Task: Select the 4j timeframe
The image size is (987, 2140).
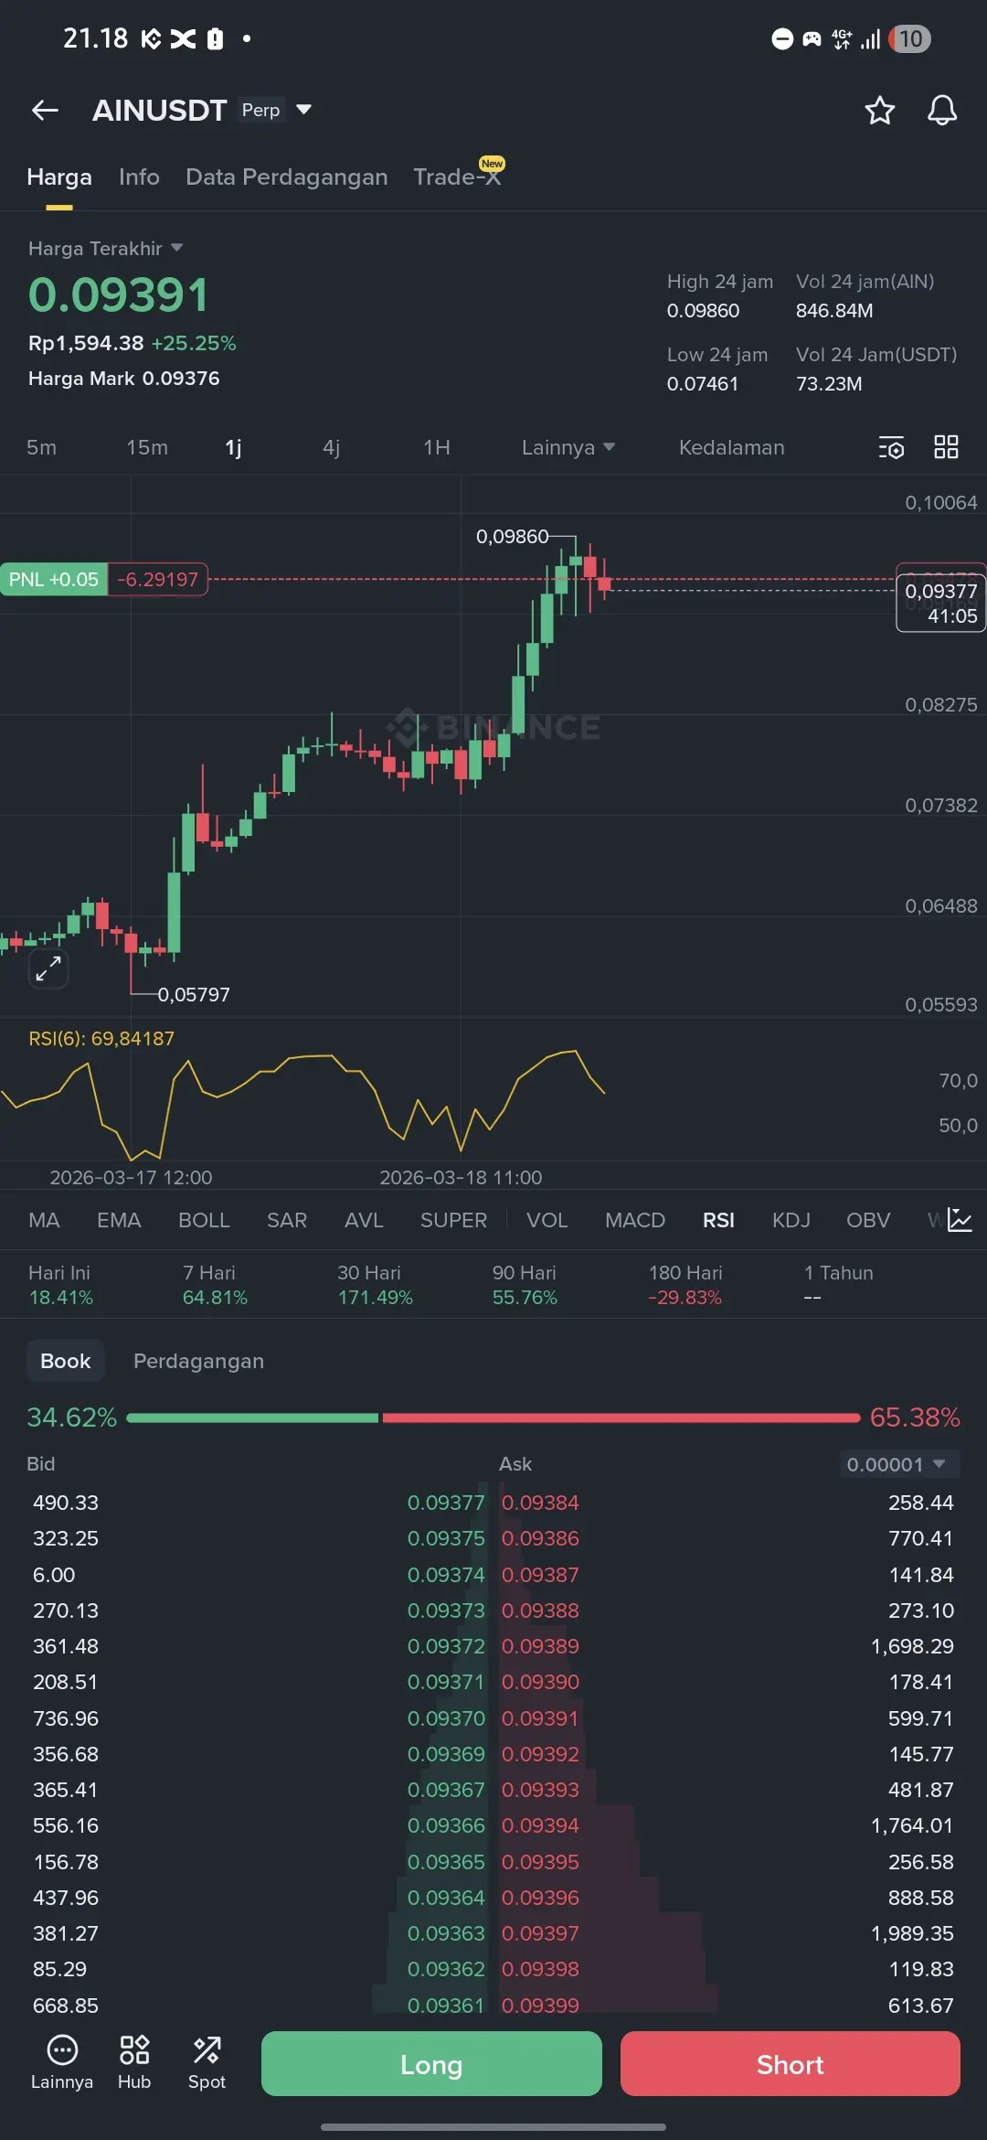Action: click(331, 447)
